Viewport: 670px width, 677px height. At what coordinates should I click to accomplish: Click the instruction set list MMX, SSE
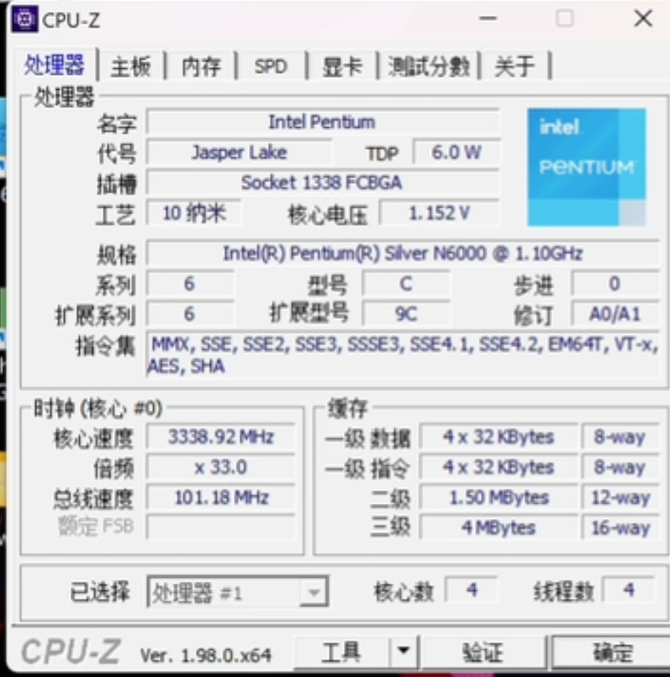(403, 355)
